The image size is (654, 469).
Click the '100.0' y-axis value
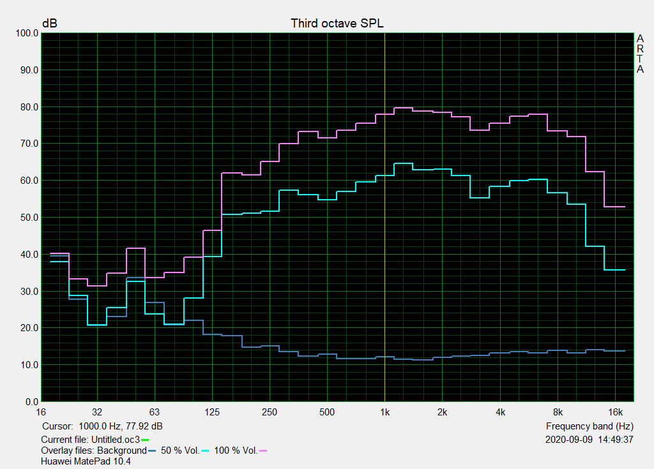pos(27,33)
